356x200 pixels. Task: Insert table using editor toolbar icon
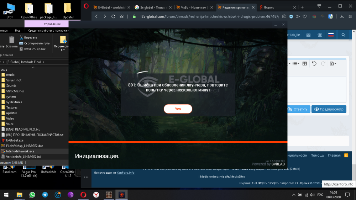[x=304, y=64]
